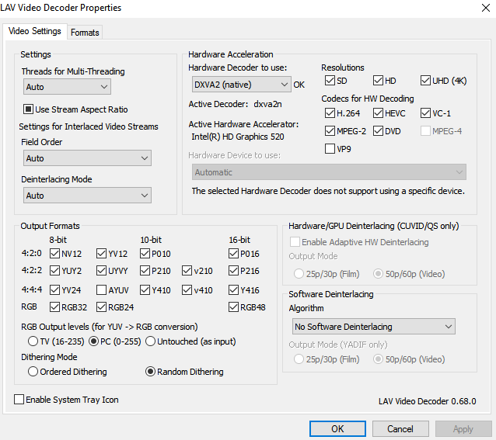Viewport: 496px width, 440px height.
Task: Toggle the NV12 output format checkbox
Action: (55, 253)
